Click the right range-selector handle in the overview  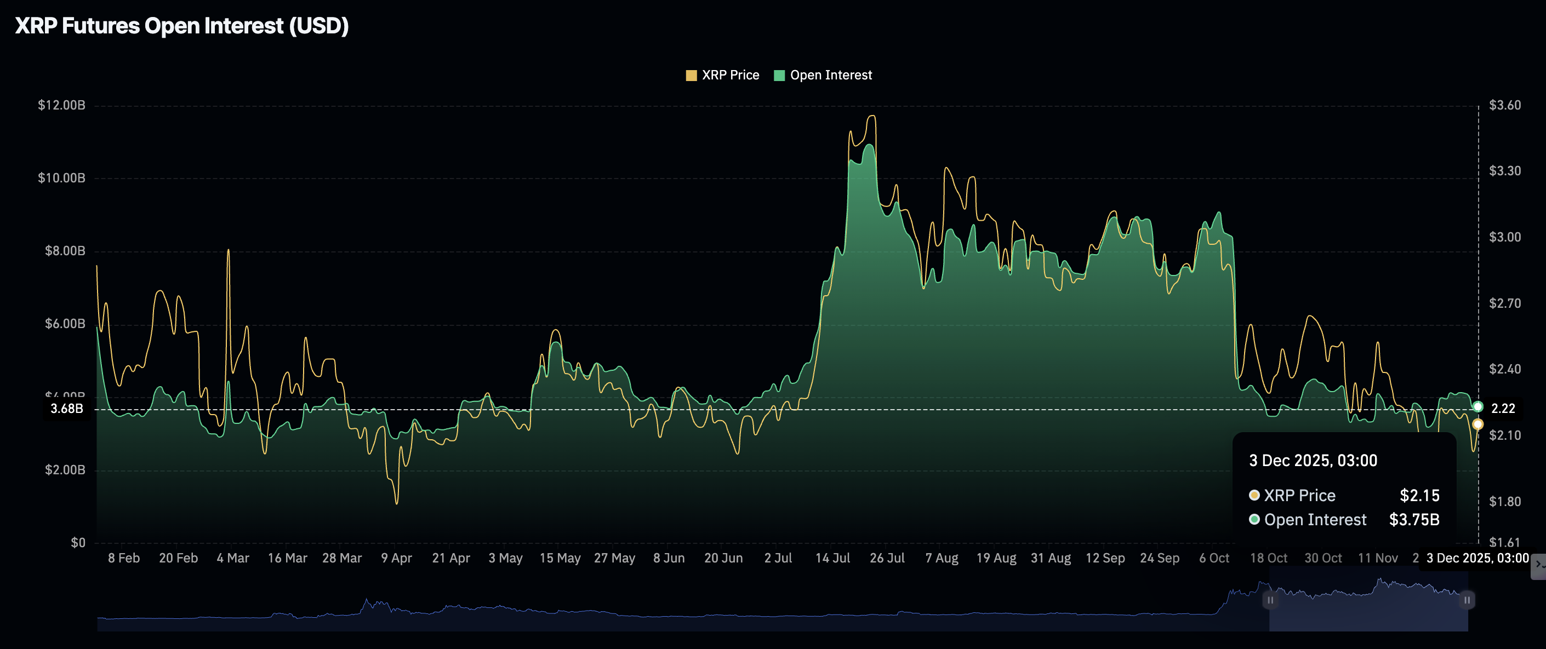[1467, 600]
